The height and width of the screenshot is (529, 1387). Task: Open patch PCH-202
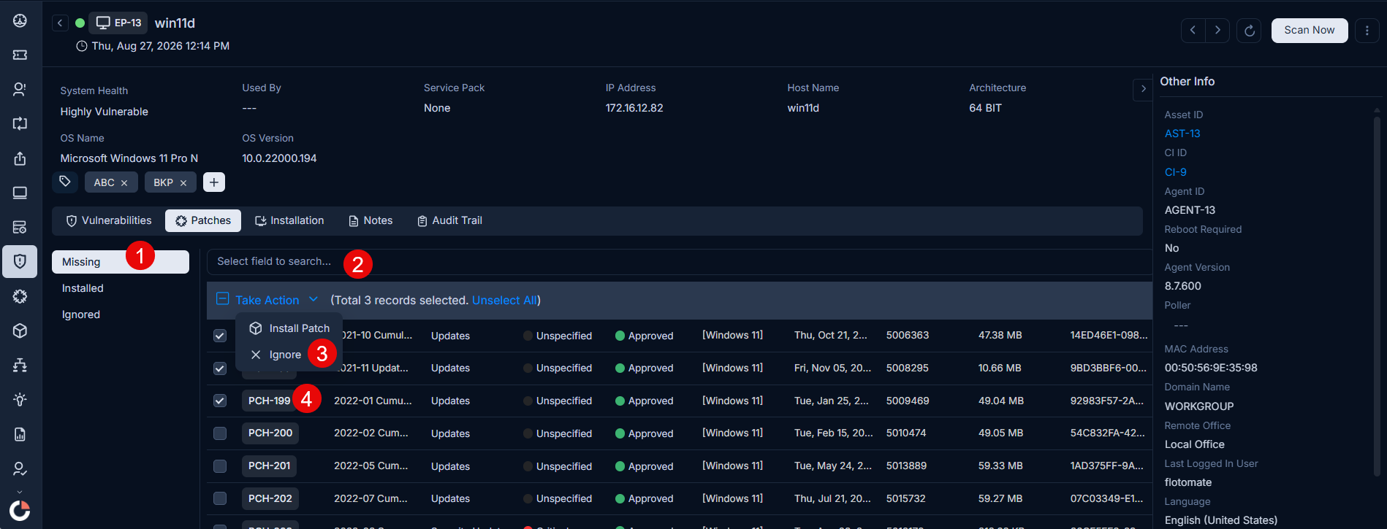(x=270, y=498)
